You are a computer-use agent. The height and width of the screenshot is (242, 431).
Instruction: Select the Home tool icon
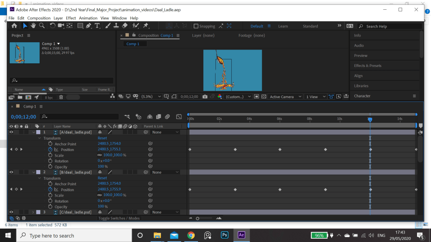14,26
